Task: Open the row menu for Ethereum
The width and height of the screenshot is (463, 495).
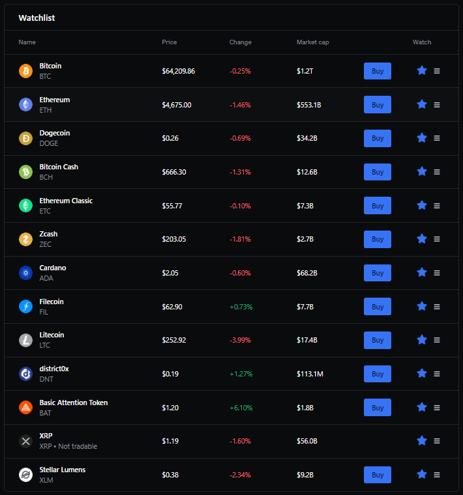Action: (437, 105)
